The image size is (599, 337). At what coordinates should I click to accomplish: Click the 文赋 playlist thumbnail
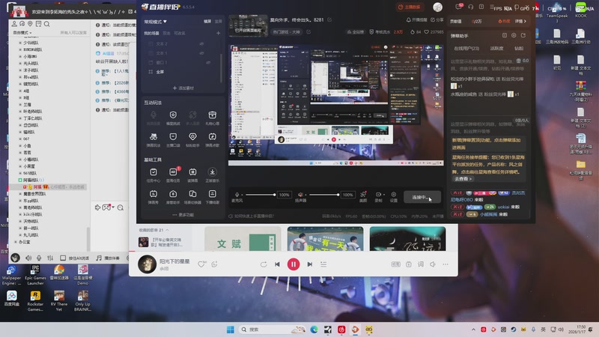click(243, 239)
